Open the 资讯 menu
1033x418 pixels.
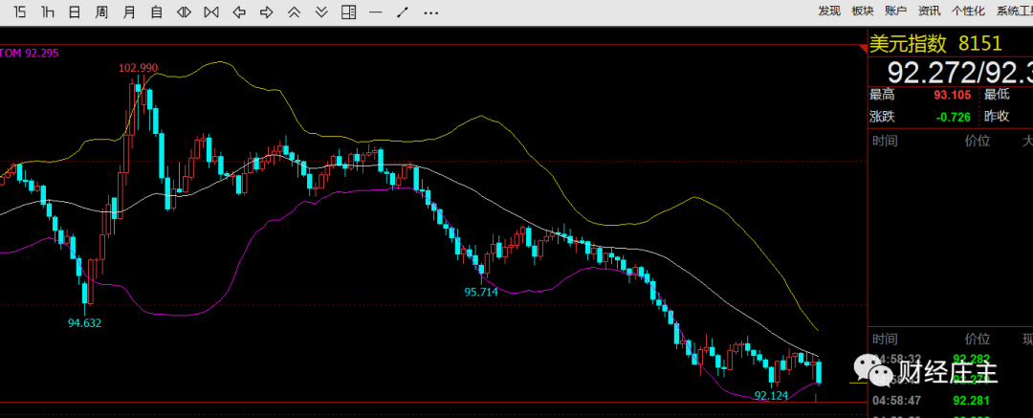(x=930, y=11)
